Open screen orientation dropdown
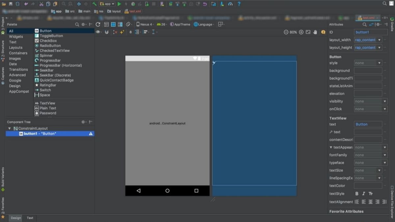Image resolution: width=395 pixels, height=222 pixels. pos(129,24)
